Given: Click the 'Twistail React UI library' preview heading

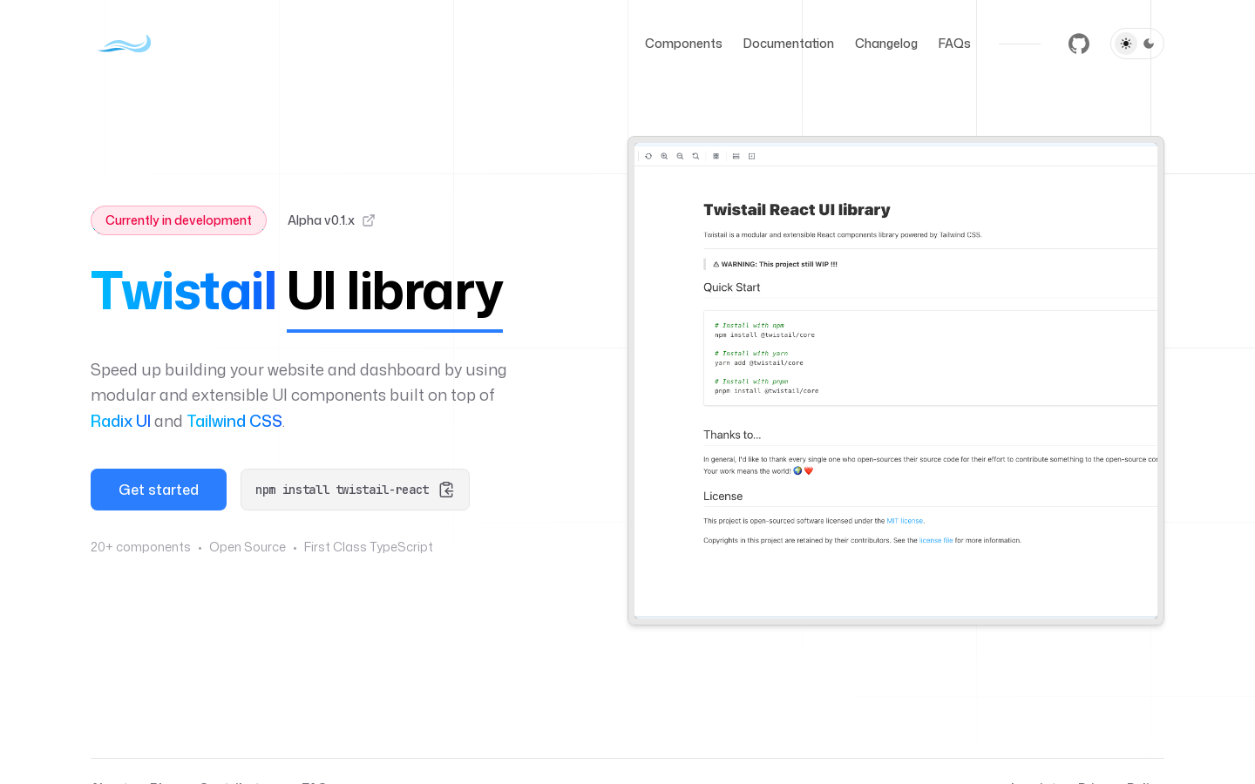Looking at the screenshot, I should point(797,210).
